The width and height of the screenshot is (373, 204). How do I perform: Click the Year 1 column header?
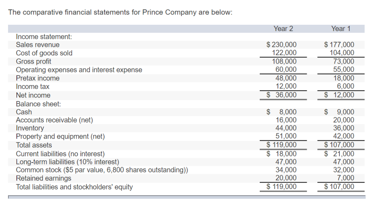coord(341,29)
